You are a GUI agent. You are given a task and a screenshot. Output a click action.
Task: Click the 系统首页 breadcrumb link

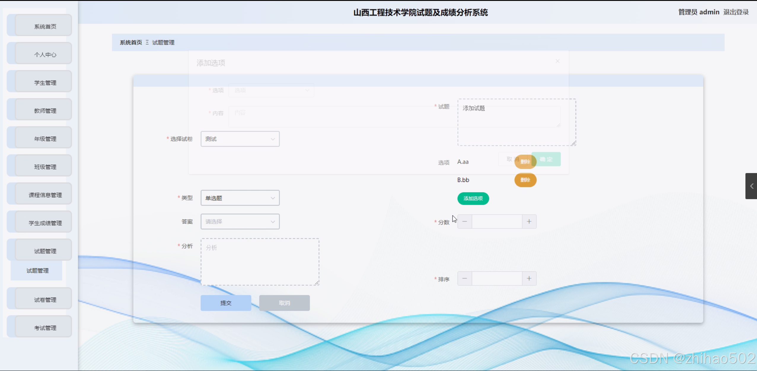pos(131,42)
